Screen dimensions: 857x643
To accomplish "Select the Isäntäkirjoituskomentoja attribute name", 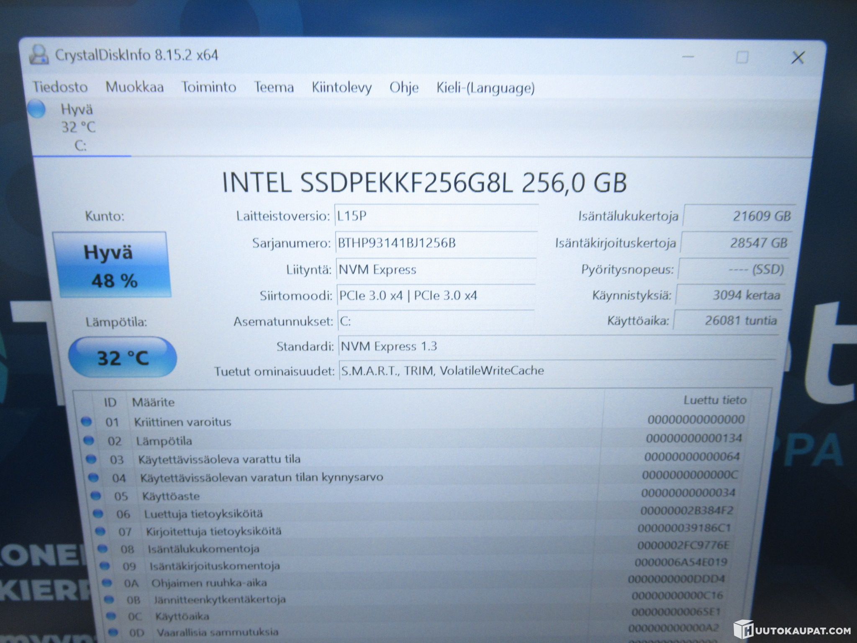I will click(x=215, y=566).
